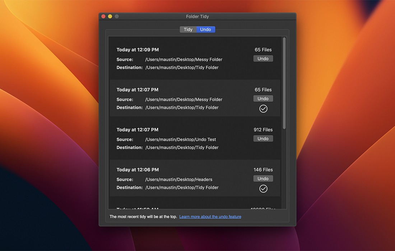395x251 pixels.
Task: Select the Today at 12:06 PM entry
Action: point(138,170)
